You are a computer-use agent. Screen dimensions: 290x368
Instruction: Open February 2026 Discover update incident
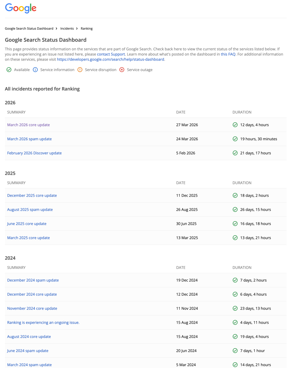coord(34,153)
